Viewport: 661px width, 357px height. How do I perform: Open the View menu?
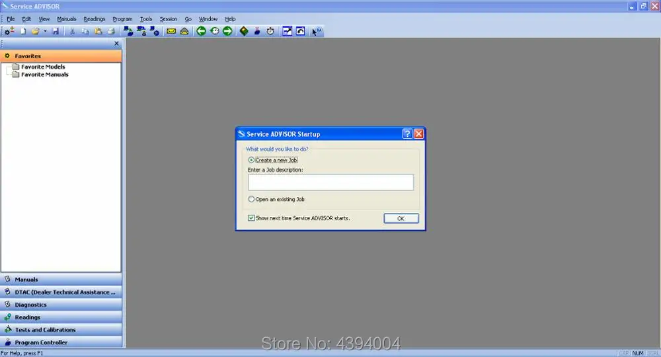[x=44, y=19]
